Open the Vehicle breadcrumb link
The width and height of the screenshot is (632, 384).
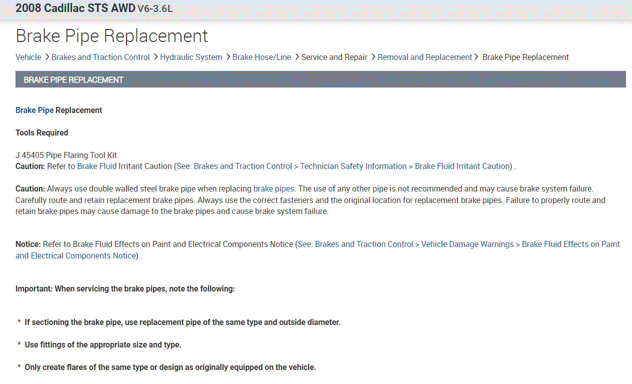28,57
